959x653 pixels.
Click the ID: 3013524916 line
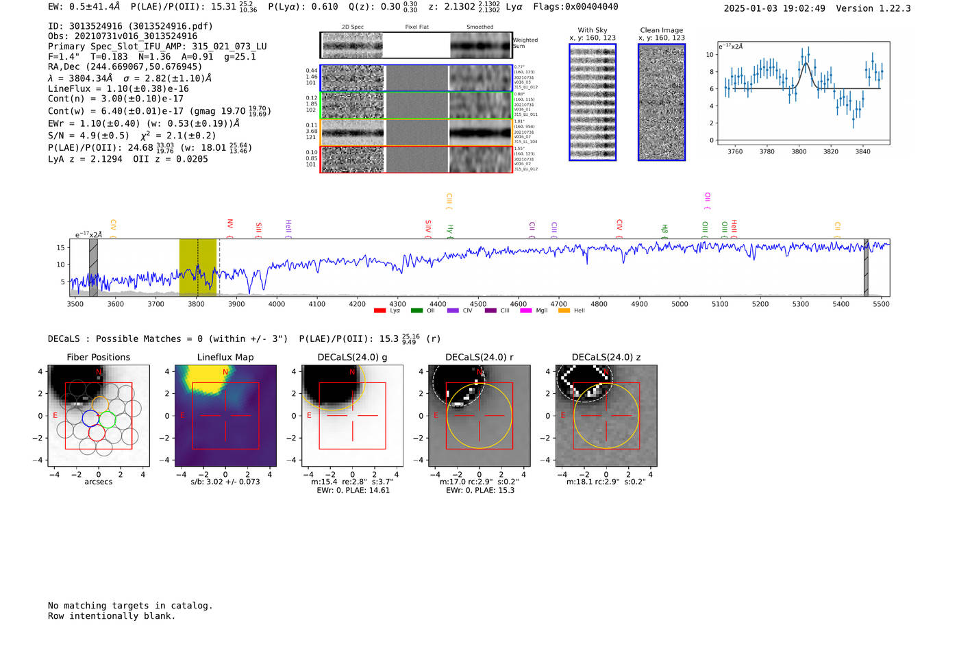point(130,26)
